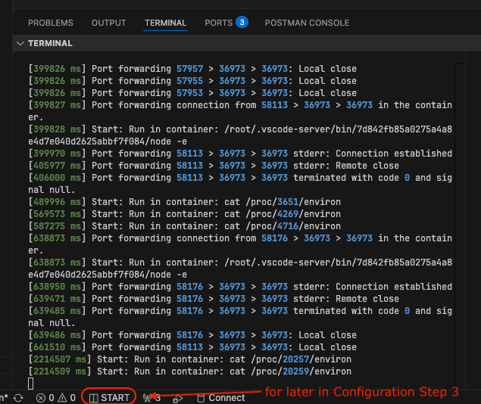Click the [399828 ms] Run in container line
The image size is (481, 404).
tap(240, 135)
